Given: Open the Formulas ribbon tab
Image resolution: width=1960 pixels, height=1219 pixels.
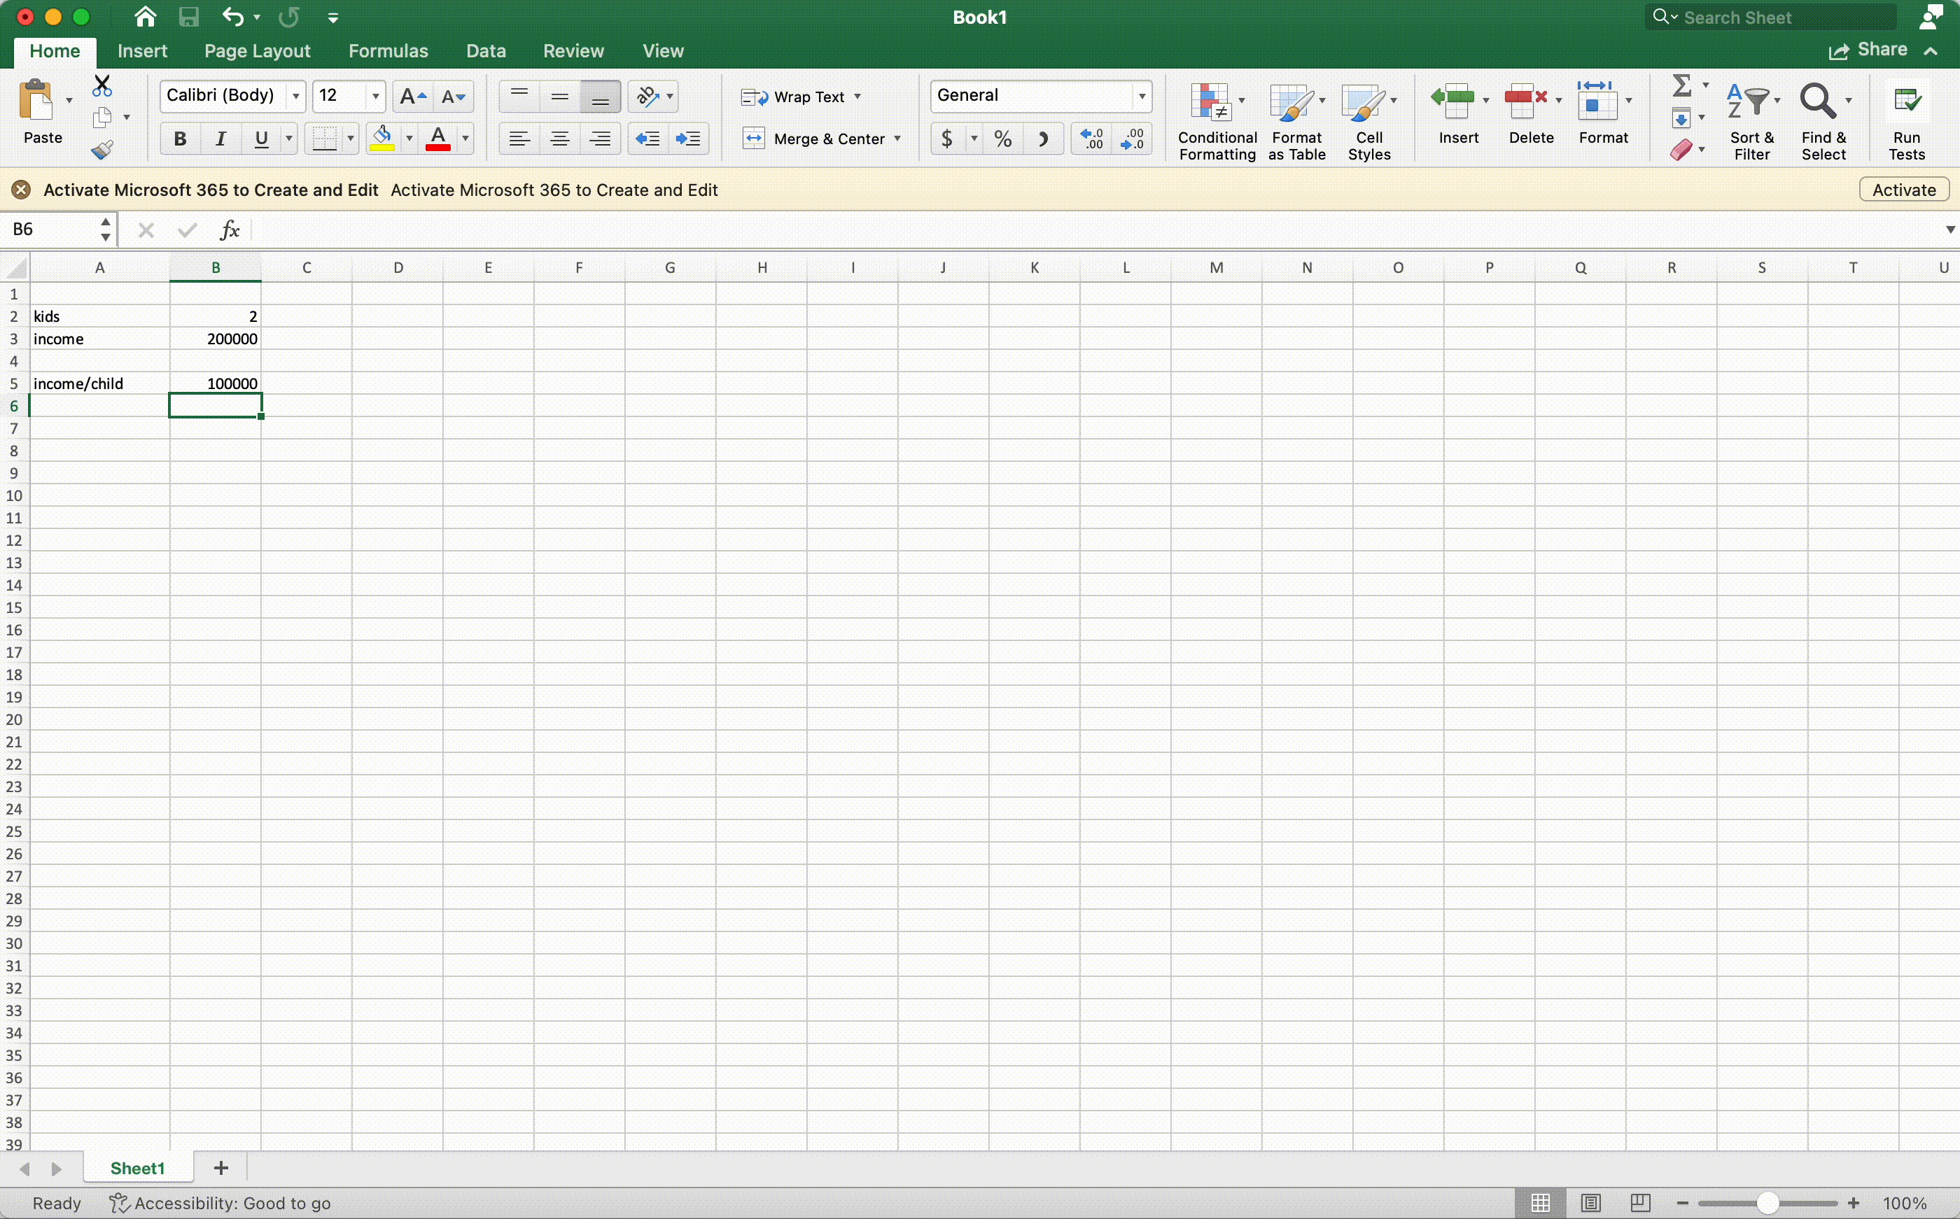Looking at the screenshot, I should point(388,51).
